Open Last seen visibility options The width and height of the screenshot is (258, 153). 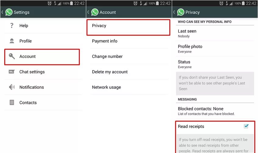click(215, 34)
